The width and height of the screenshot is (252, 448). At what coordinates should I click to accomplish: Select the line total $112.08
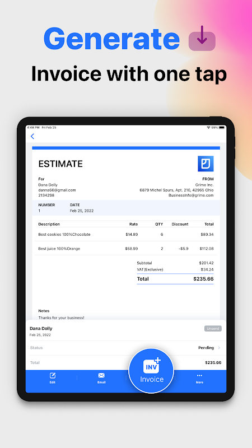tap(207, 249)
